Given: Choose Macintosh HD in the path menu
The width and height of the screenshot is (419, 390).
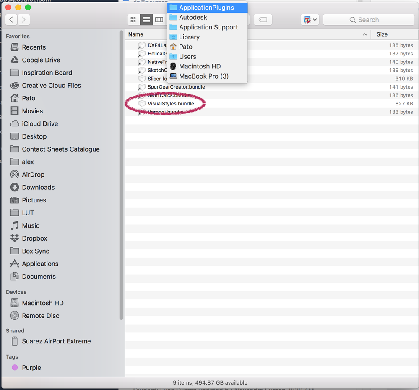Looking at the screenshot, I should click(207, 66).
